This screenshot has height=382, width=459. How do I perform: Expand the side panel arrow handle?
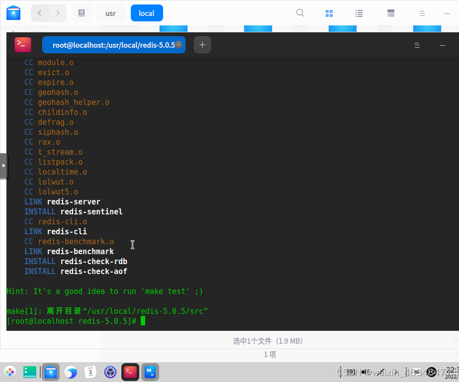pyautogui.click(x=3, y=166)
